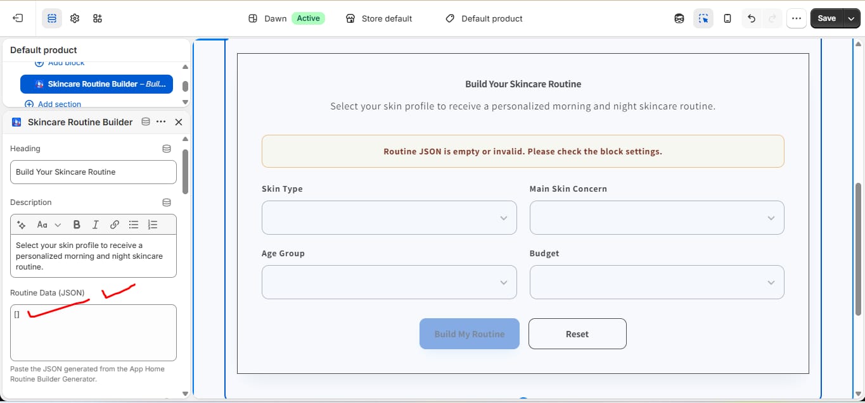Switch to mobile preview icon
The height and width of the screenshot is (403, 865).
[x=727, y=18]
